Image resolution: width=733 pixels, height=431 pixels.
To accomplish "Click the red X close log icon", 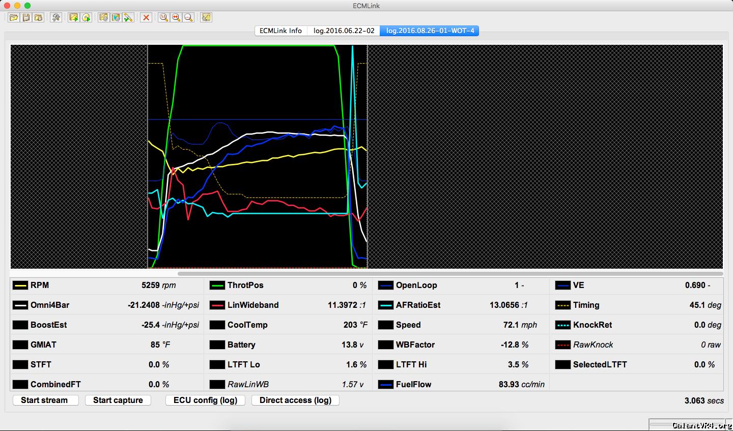I will [x=146, y=17].
